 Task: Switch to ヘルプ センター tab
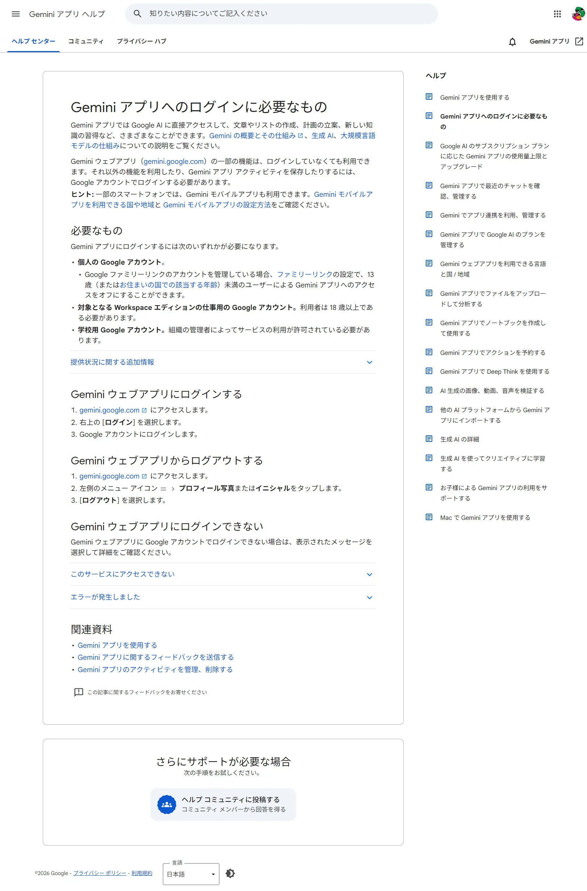point(33,41)
